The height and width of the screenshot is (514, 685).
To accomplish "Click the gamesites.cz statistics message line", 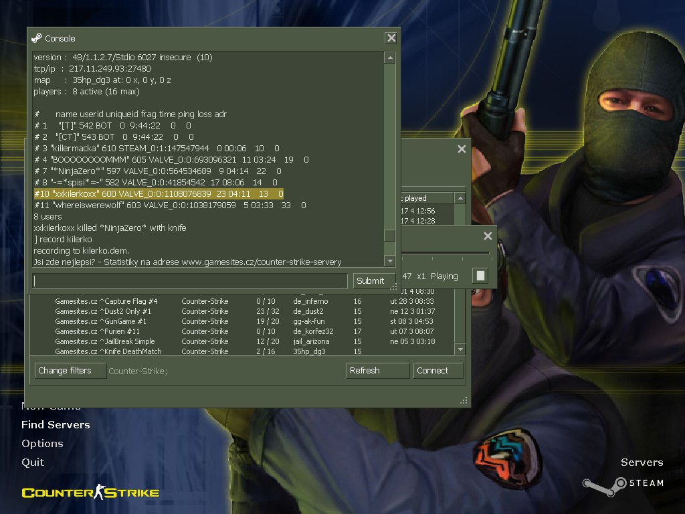I will coord(187,262).
